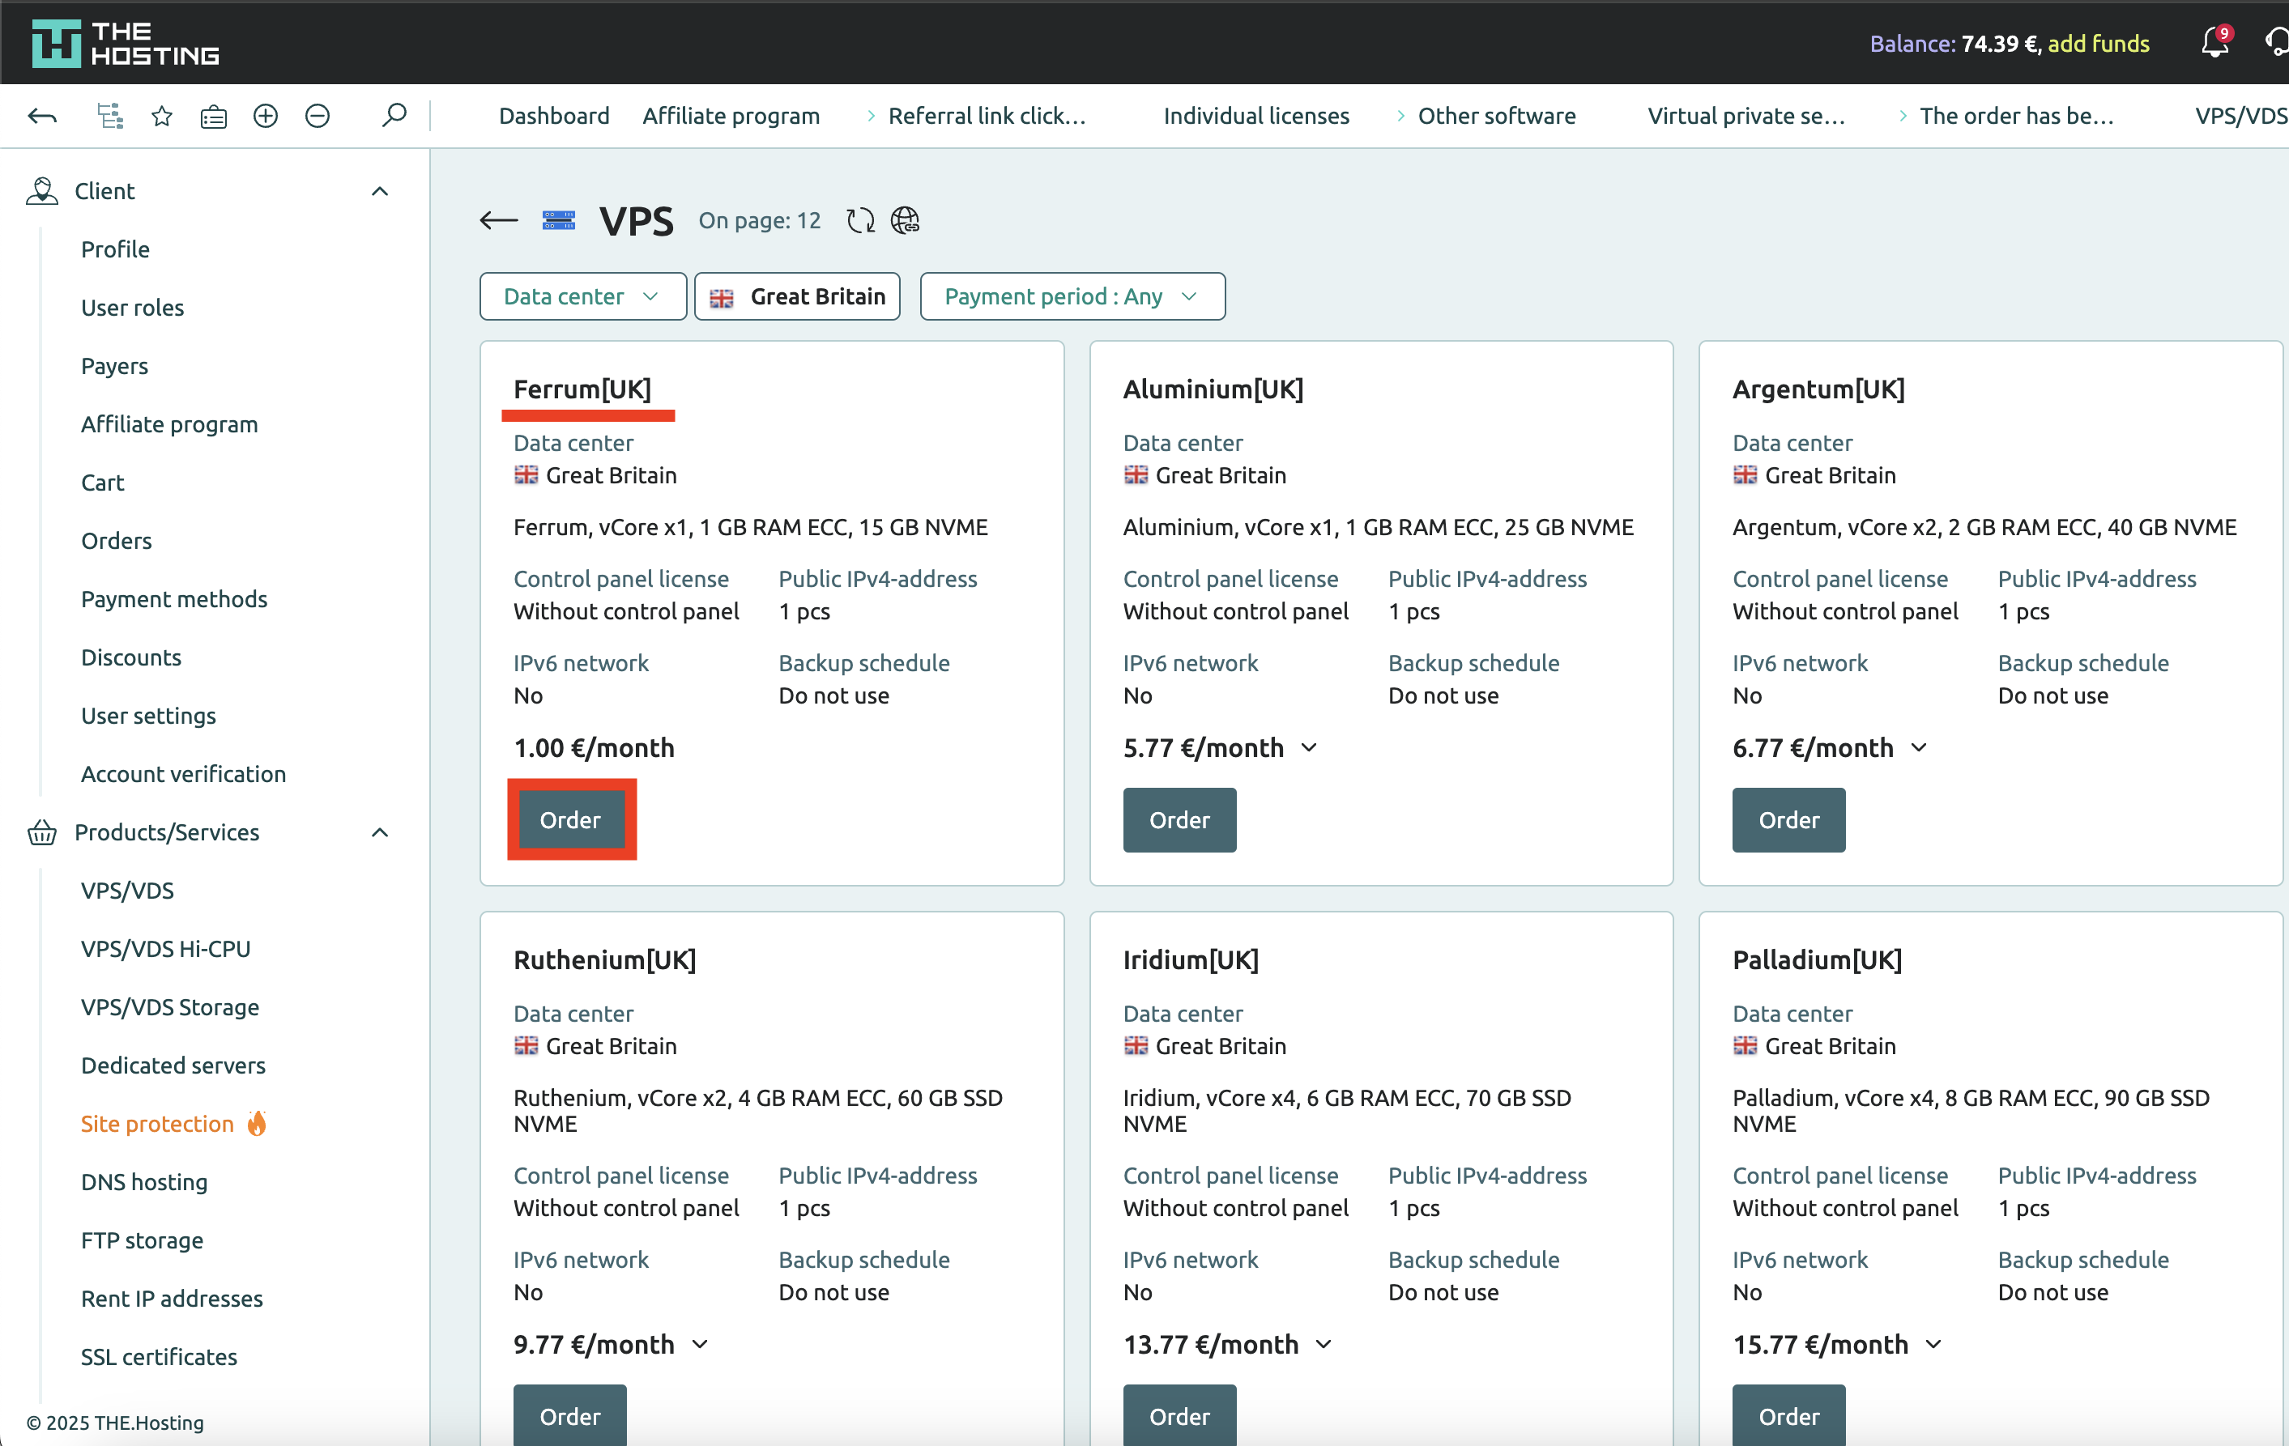Collapse the Client sidebar section

click(379, 191)
